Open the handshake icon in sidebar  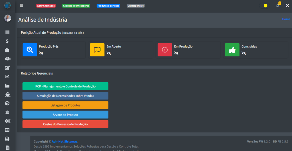click(7, 59)
